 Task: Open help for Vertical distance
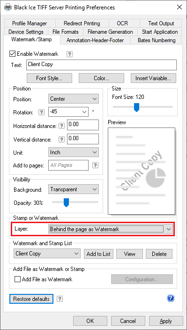pos(61,140)
